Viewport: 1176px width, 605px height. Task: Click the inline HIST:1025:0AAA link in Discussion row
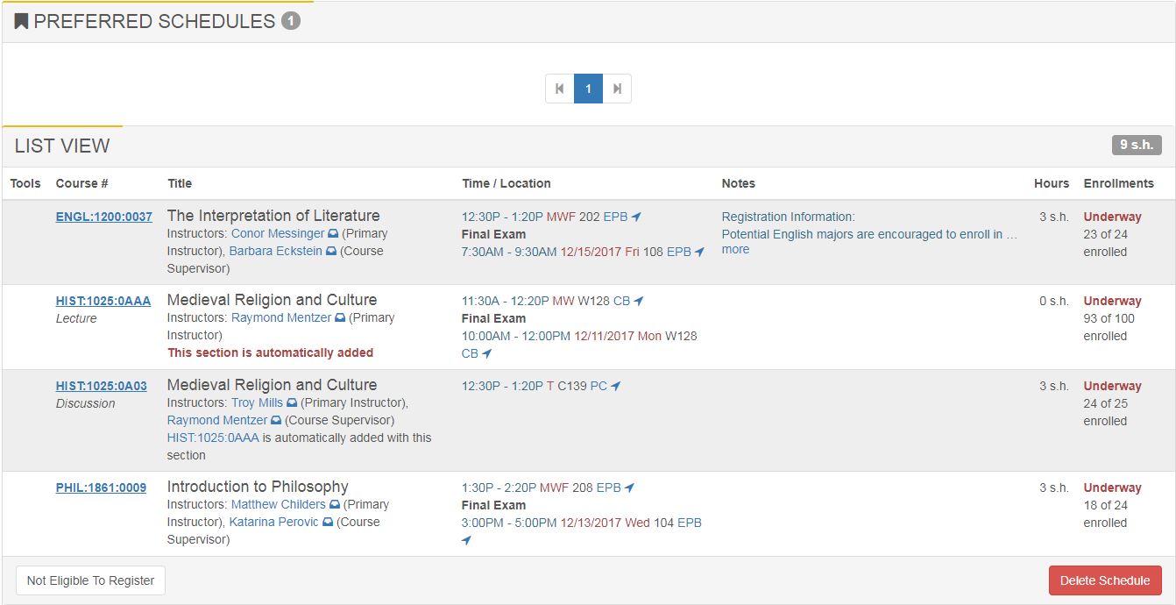point(213,438)
